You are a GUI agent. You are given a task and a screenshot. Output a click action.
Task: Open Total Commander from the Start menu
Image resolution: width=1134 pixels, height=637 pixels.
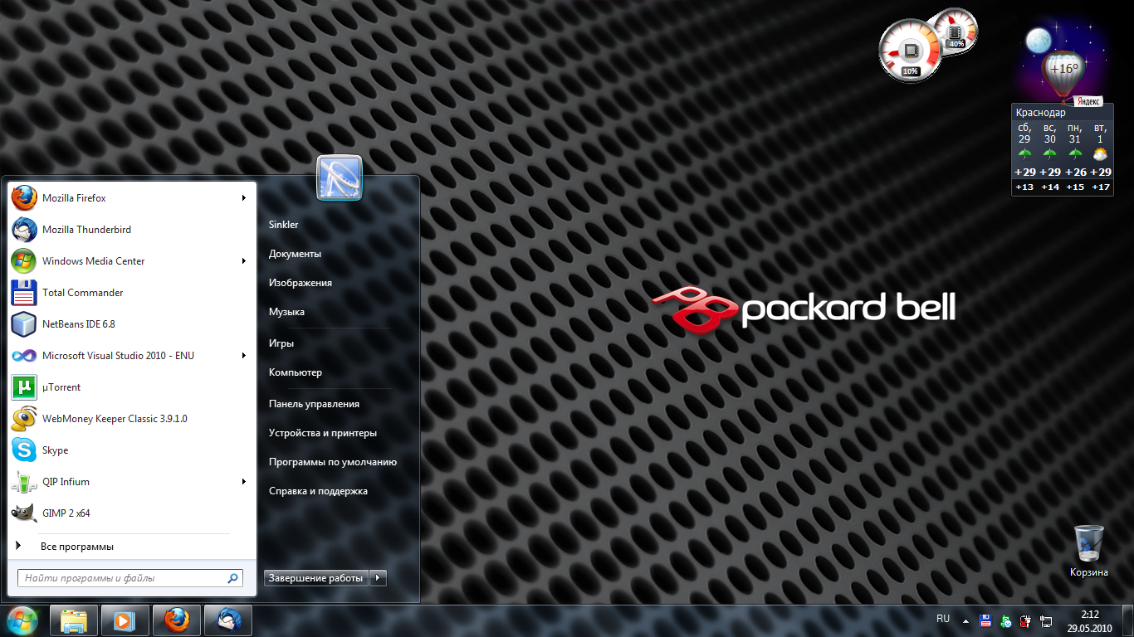(82, 293)
